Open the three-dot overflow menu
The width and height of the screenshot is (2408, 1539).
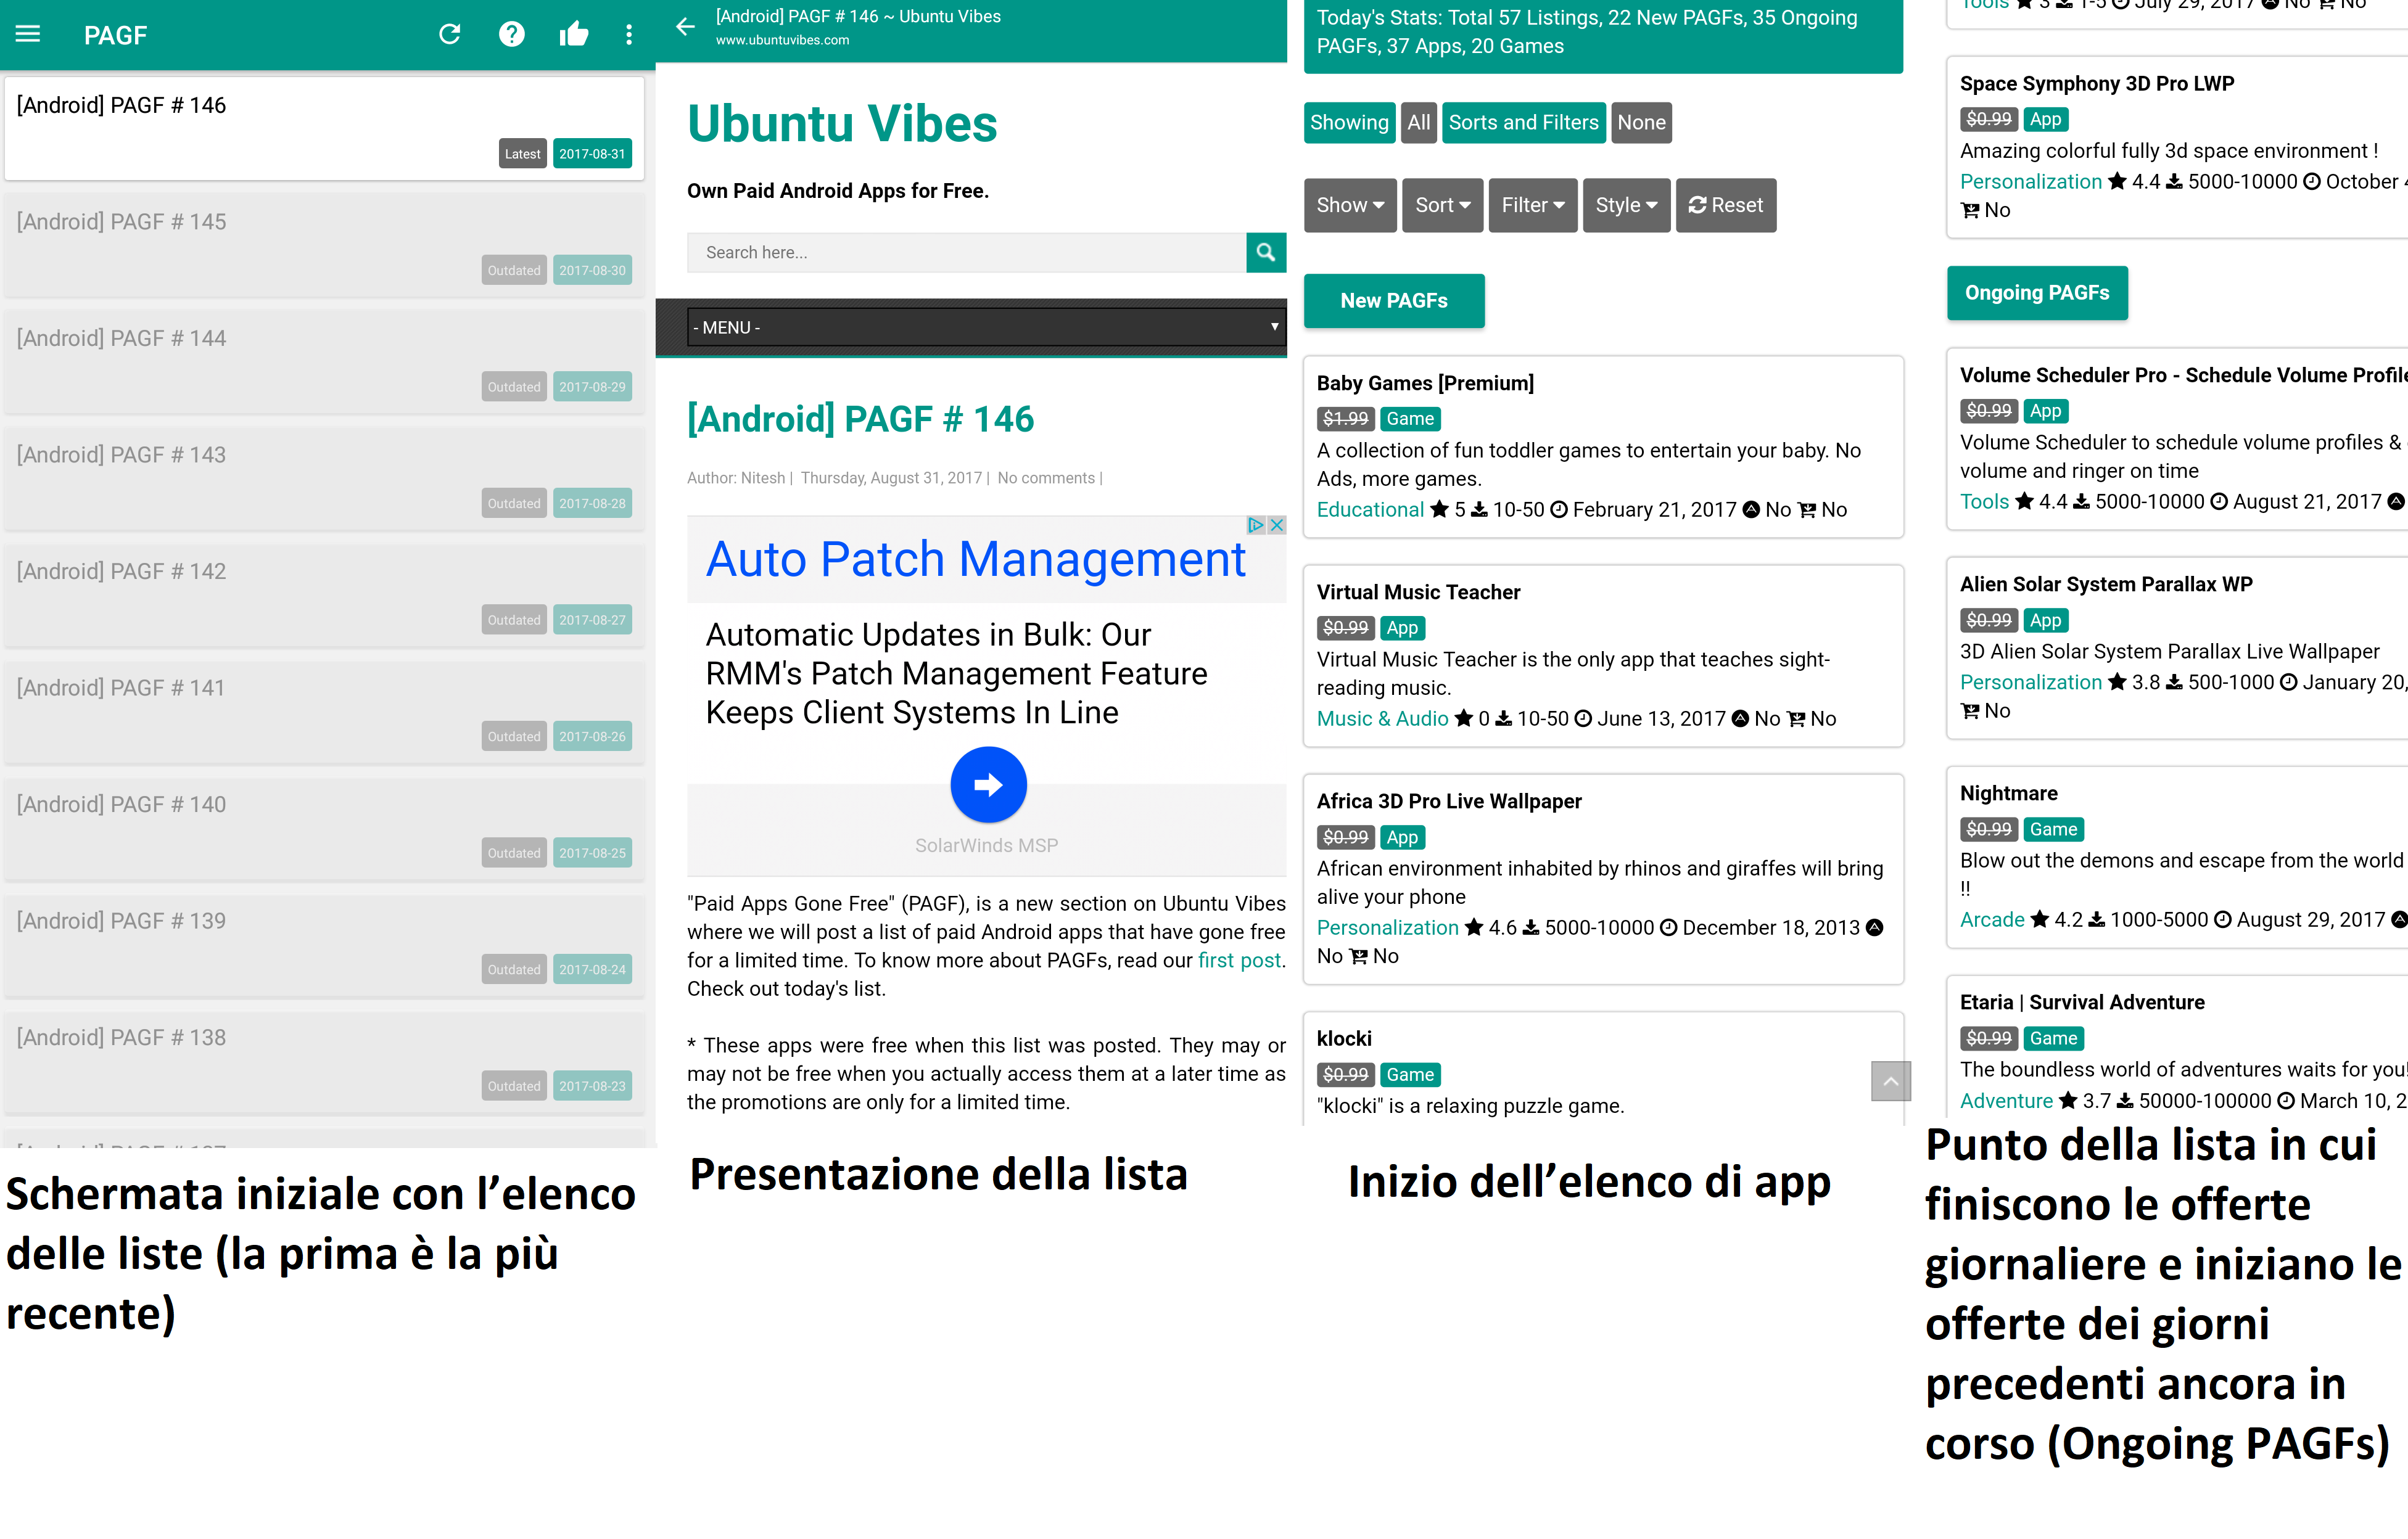pos(629,34)
